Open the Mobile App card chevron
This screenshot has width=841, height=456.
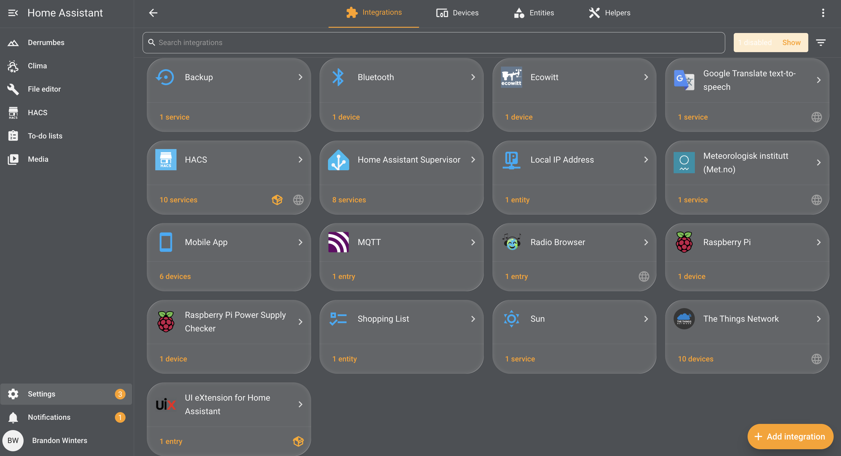(300, 242)
